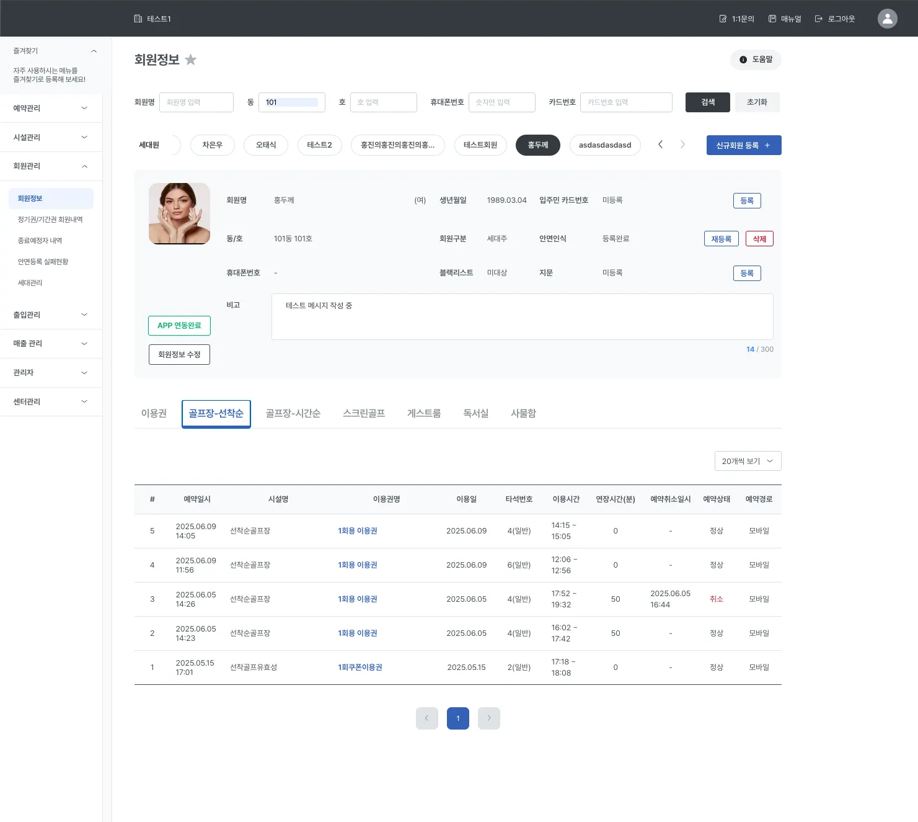
Task: Switch to the 스크린골프 tab
Action: tap(364, 413)
